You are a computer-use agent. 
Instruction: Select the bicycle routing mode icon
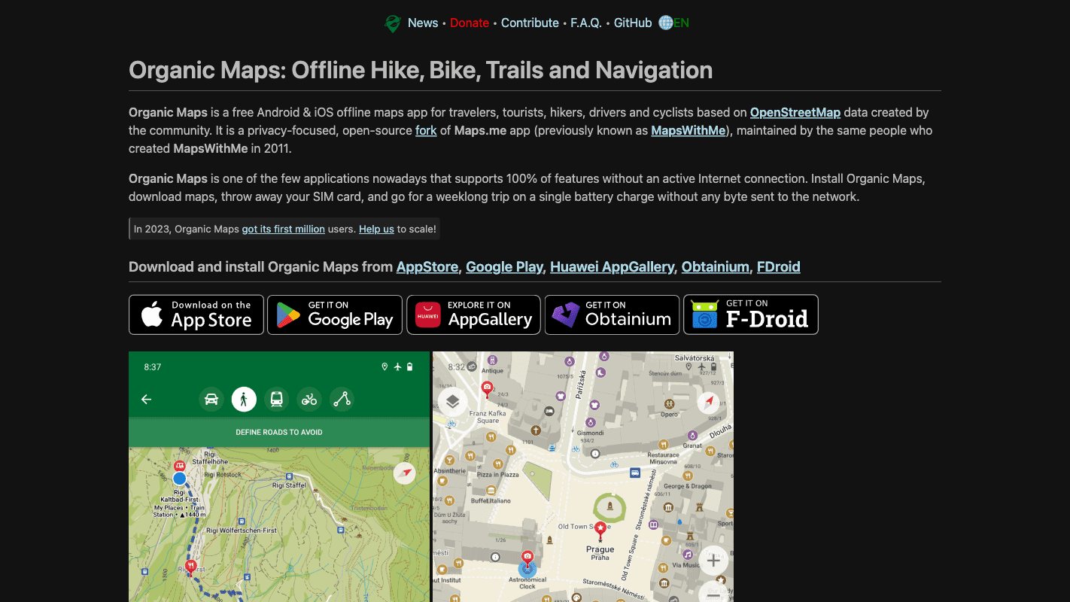309,399
